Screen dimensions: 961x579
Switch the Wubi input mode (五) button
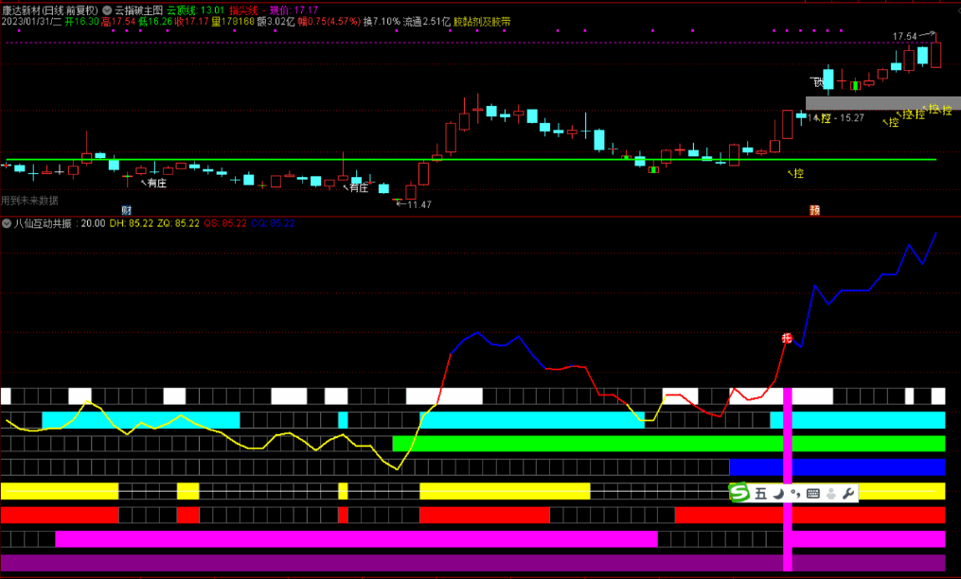(760, 493)
